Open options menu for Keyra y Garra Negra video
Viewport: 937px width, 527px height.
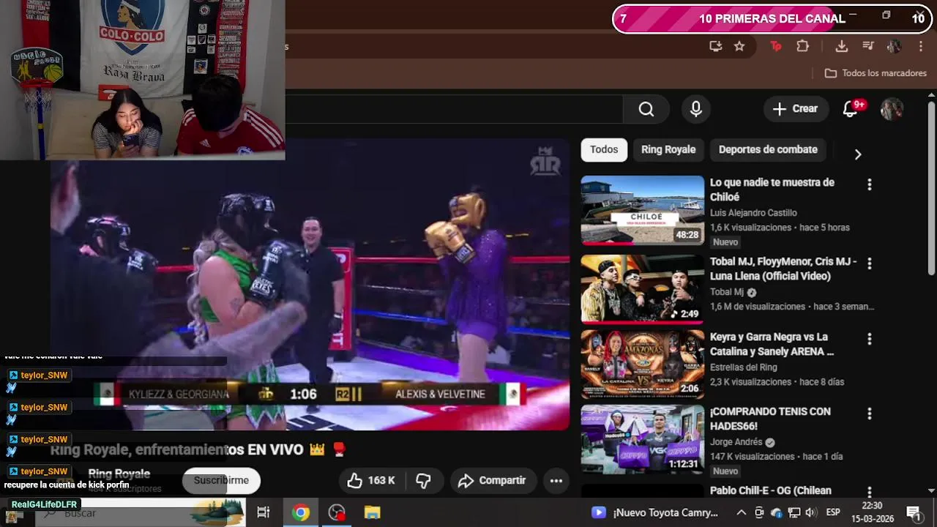pos(870,339)
